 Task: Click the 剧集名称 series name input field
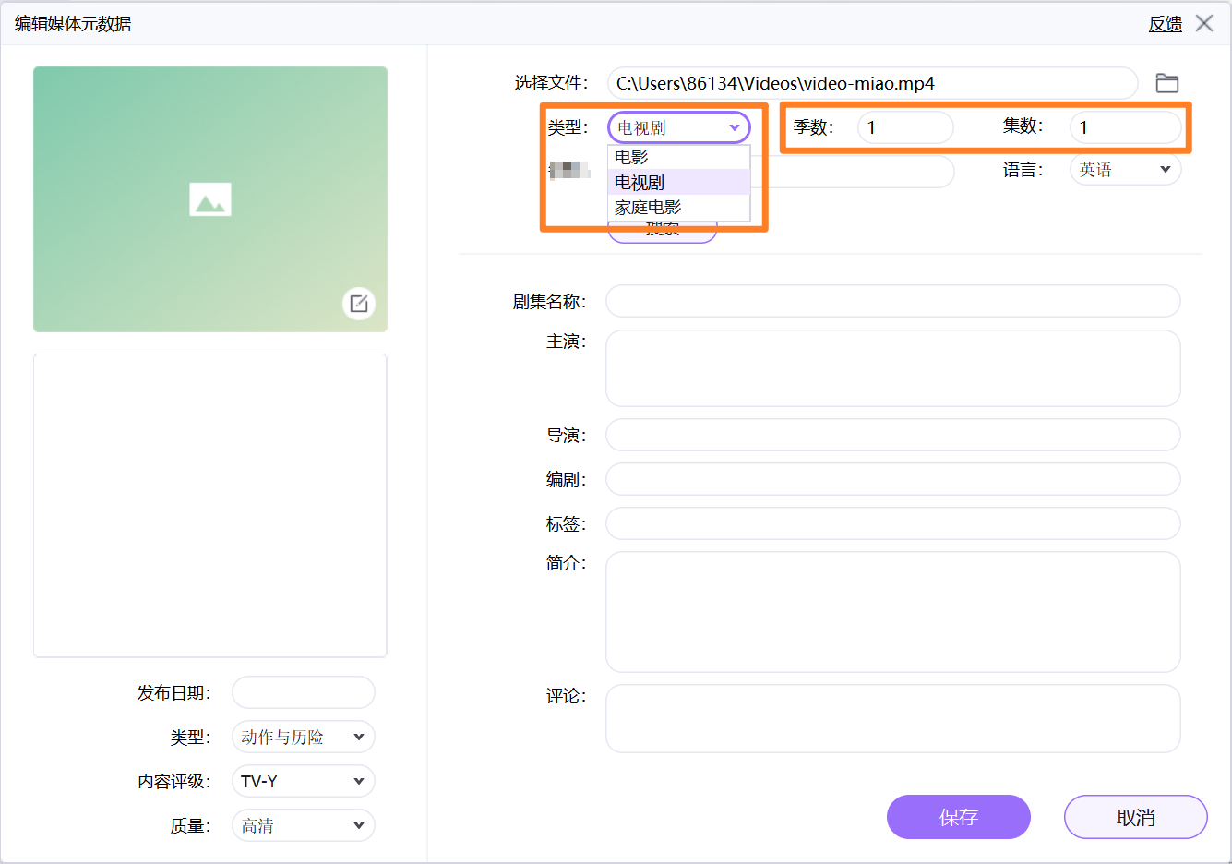(x=892, y=300)
